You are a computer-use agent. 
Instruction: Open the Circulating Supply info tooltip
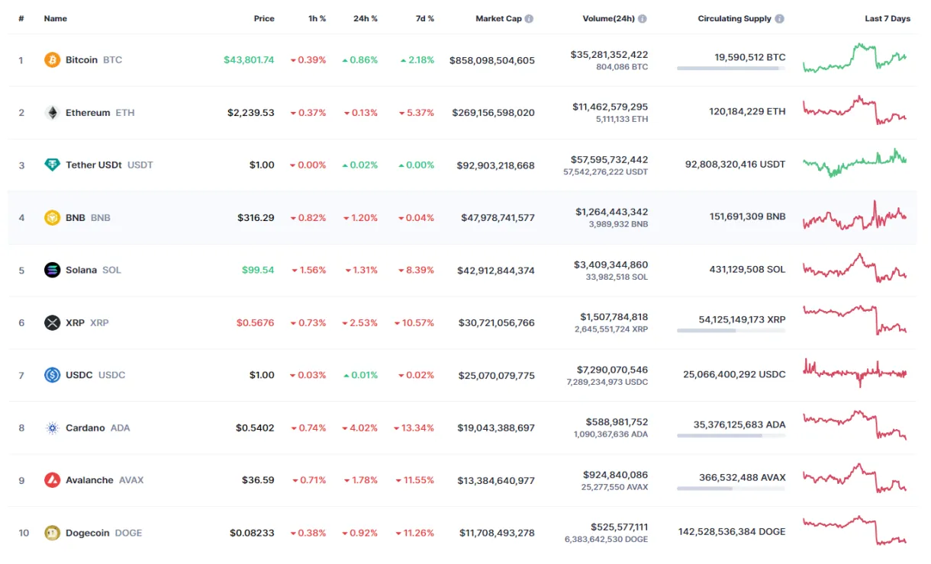(780, 18)
